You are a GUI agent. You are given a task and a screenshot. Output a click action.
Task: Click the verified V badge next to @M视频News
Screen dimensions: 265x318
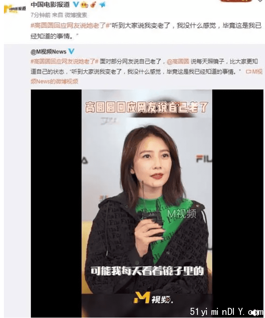tap(71, 51)
